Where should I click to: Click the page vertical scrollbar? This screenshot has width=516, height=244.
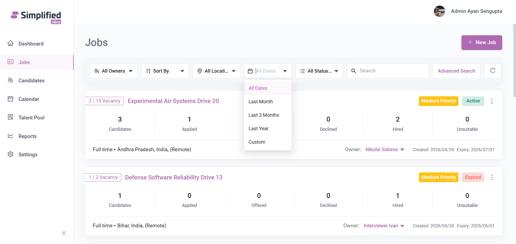click(x=514, y=61)
